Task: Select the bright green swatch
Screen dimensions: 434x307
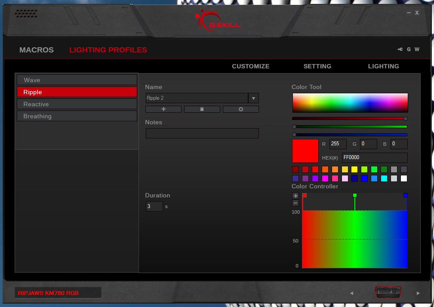Action: [x=374, y=169]
